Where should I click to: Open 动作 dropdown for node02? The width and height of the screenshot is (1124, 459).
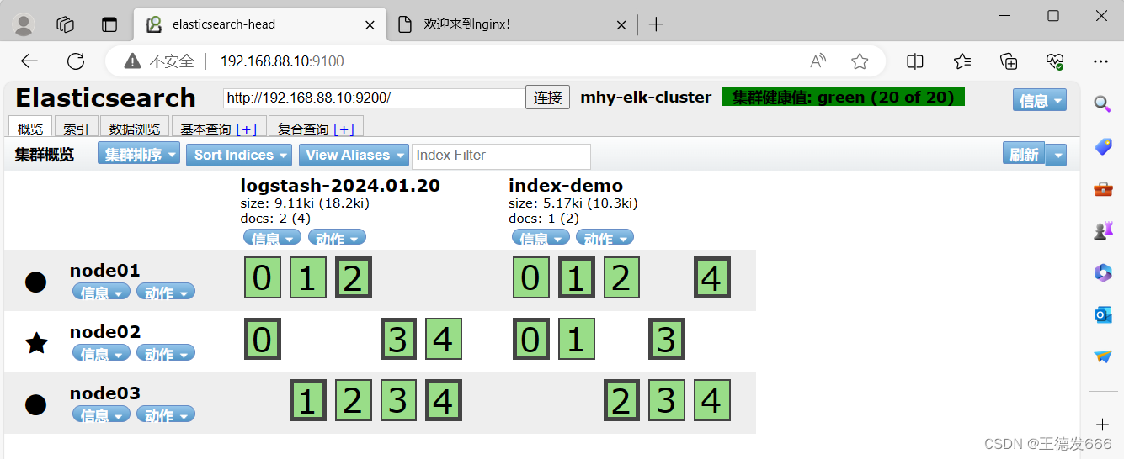pyautogui.click(x=166, y=353)
